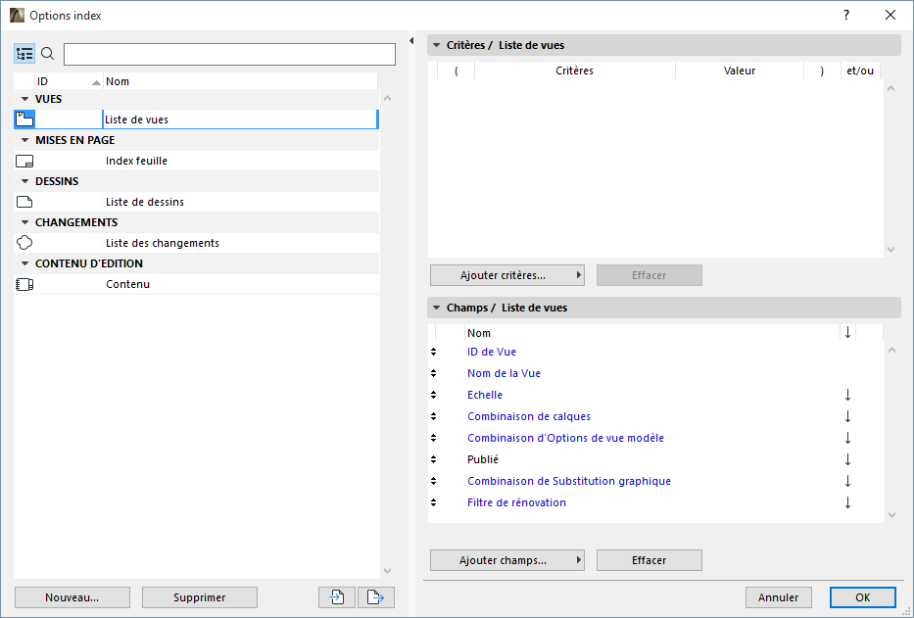
Task: Click the Liste de vues item icon
Action: pyautogui.click(x=24, y=119)
